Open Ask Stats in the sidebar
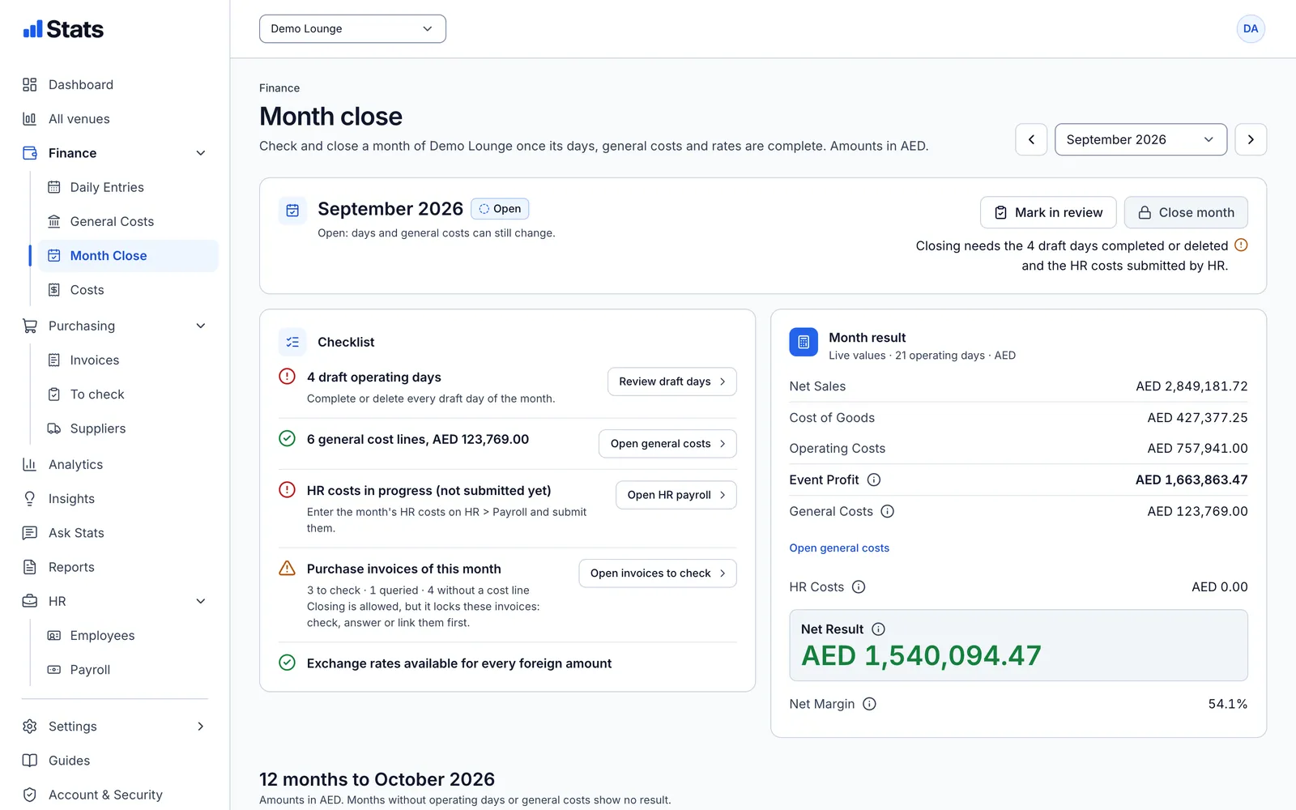 pyautogui.click(x=115, y=533)
